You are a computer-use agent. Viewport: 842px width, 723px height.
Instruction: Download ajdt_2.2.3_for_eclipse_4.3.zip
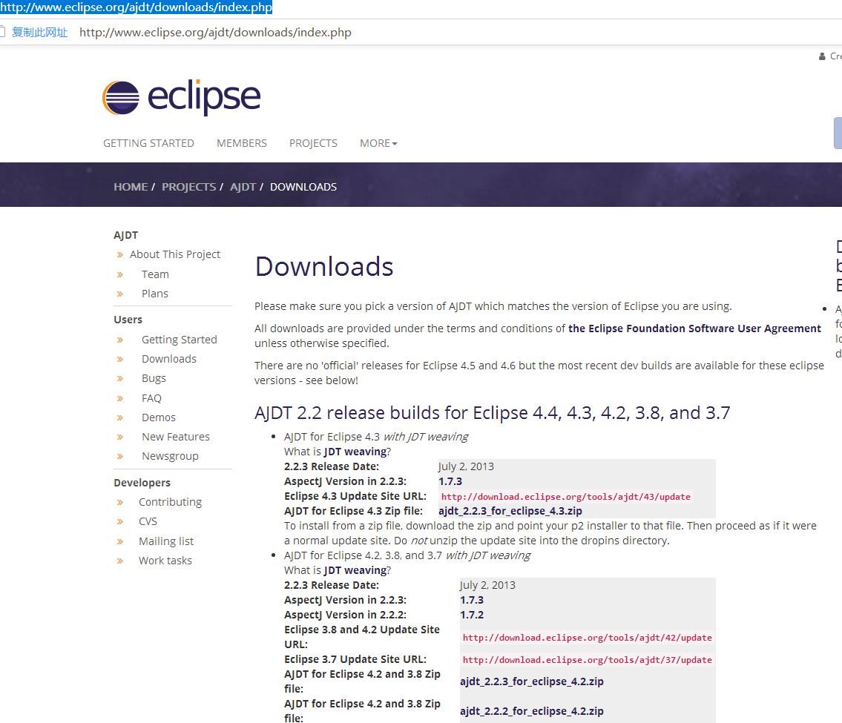click(x=510, y=511)
